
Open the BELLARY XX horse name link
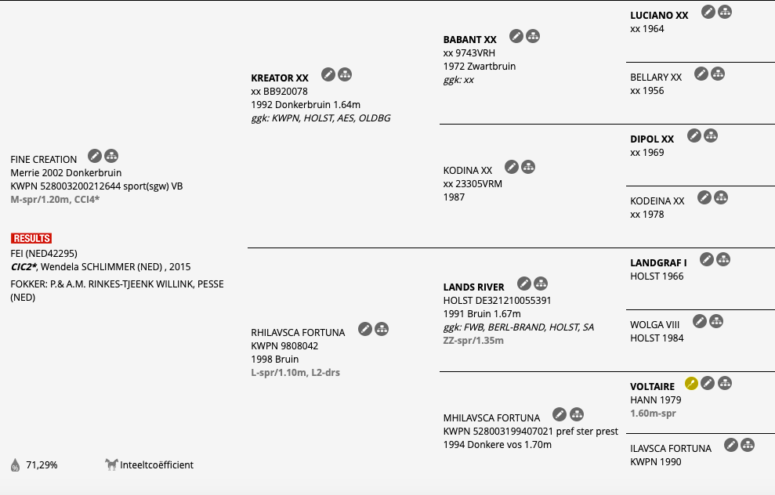[656, 77]
